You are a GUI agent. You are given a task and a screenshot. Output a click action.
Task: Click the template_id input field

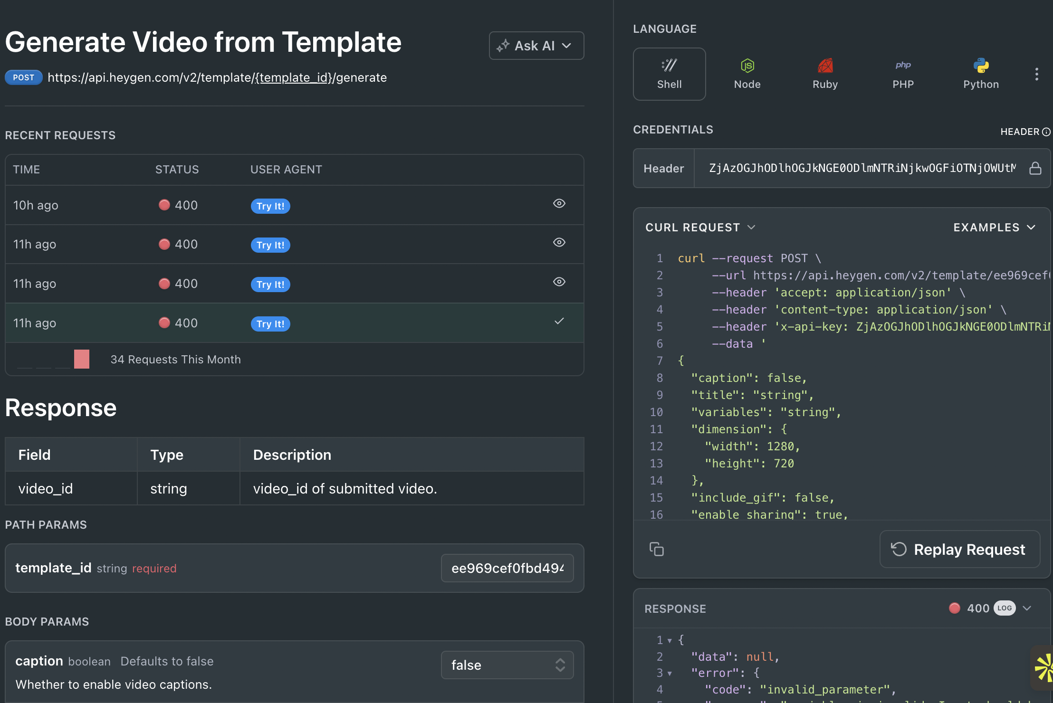click(x=507, y=568)
